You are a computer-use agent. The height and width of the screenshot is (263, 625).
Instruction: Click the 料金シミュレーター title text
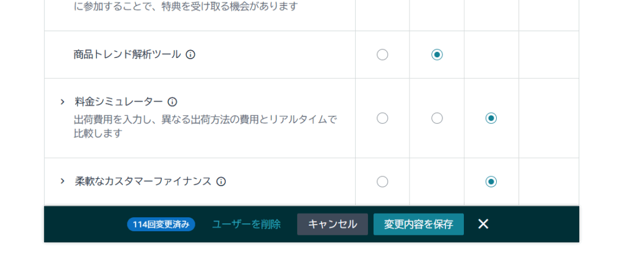pyautogui.click(x=118, y=102)
